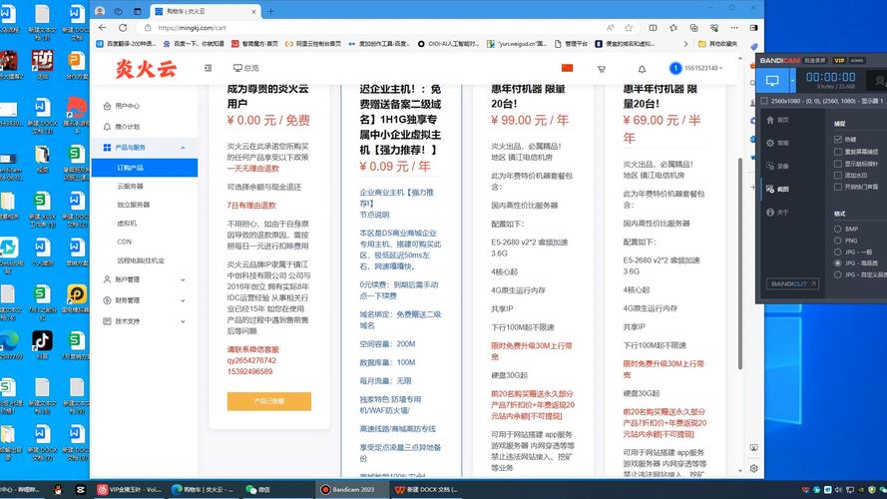This screenshot has width=887, height=499.
Task: Open 用户中心 in the sidebar
Action: pyautogui.click(x=128, y=106)
